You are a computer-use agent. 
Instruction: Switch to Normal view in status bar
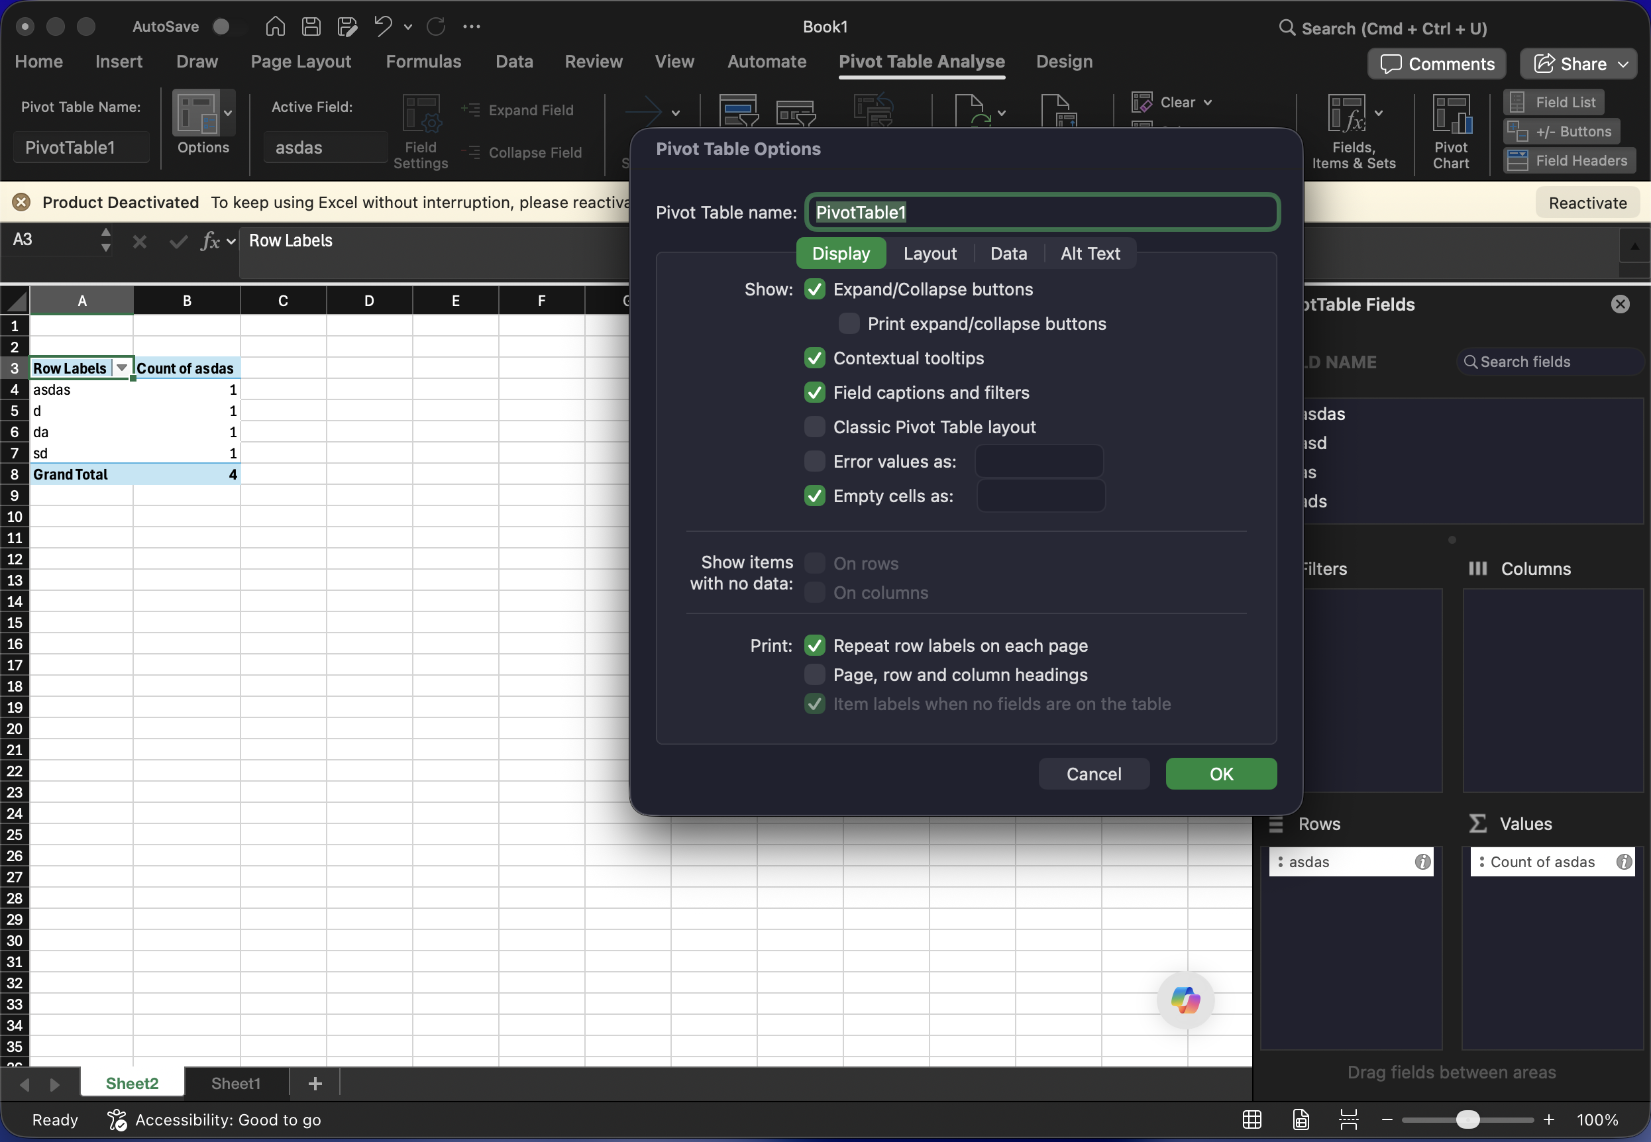point(1252,1120)
